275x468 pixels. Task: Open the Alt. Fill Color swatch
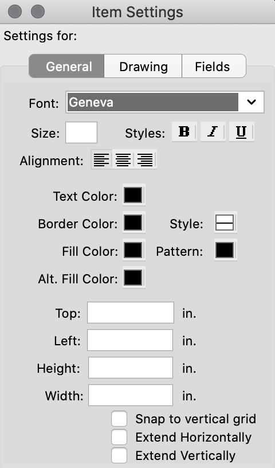click(133, 278)
